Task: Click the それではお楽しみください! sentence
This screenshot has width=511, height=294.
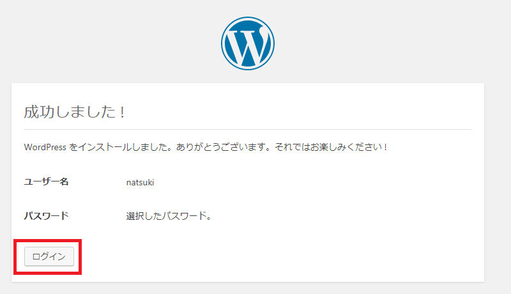Action: [331, 148]
